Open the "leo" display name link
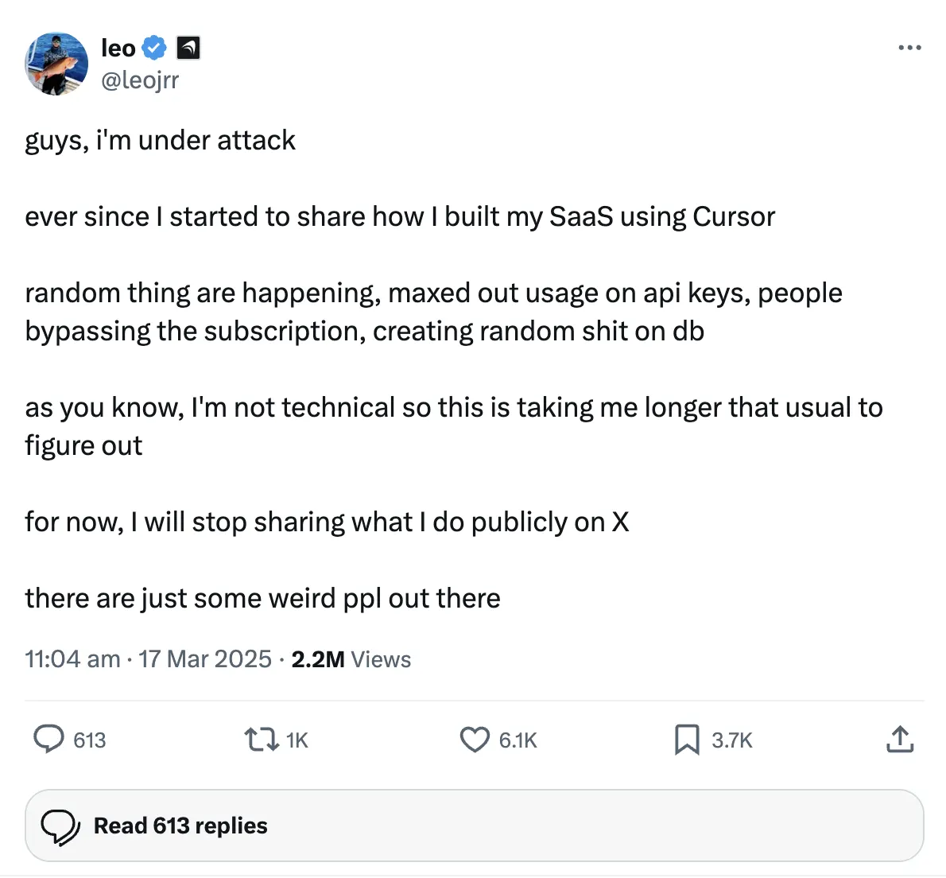Image resolution: width=946 pixels, height=878 pixels. pos(118,49)
